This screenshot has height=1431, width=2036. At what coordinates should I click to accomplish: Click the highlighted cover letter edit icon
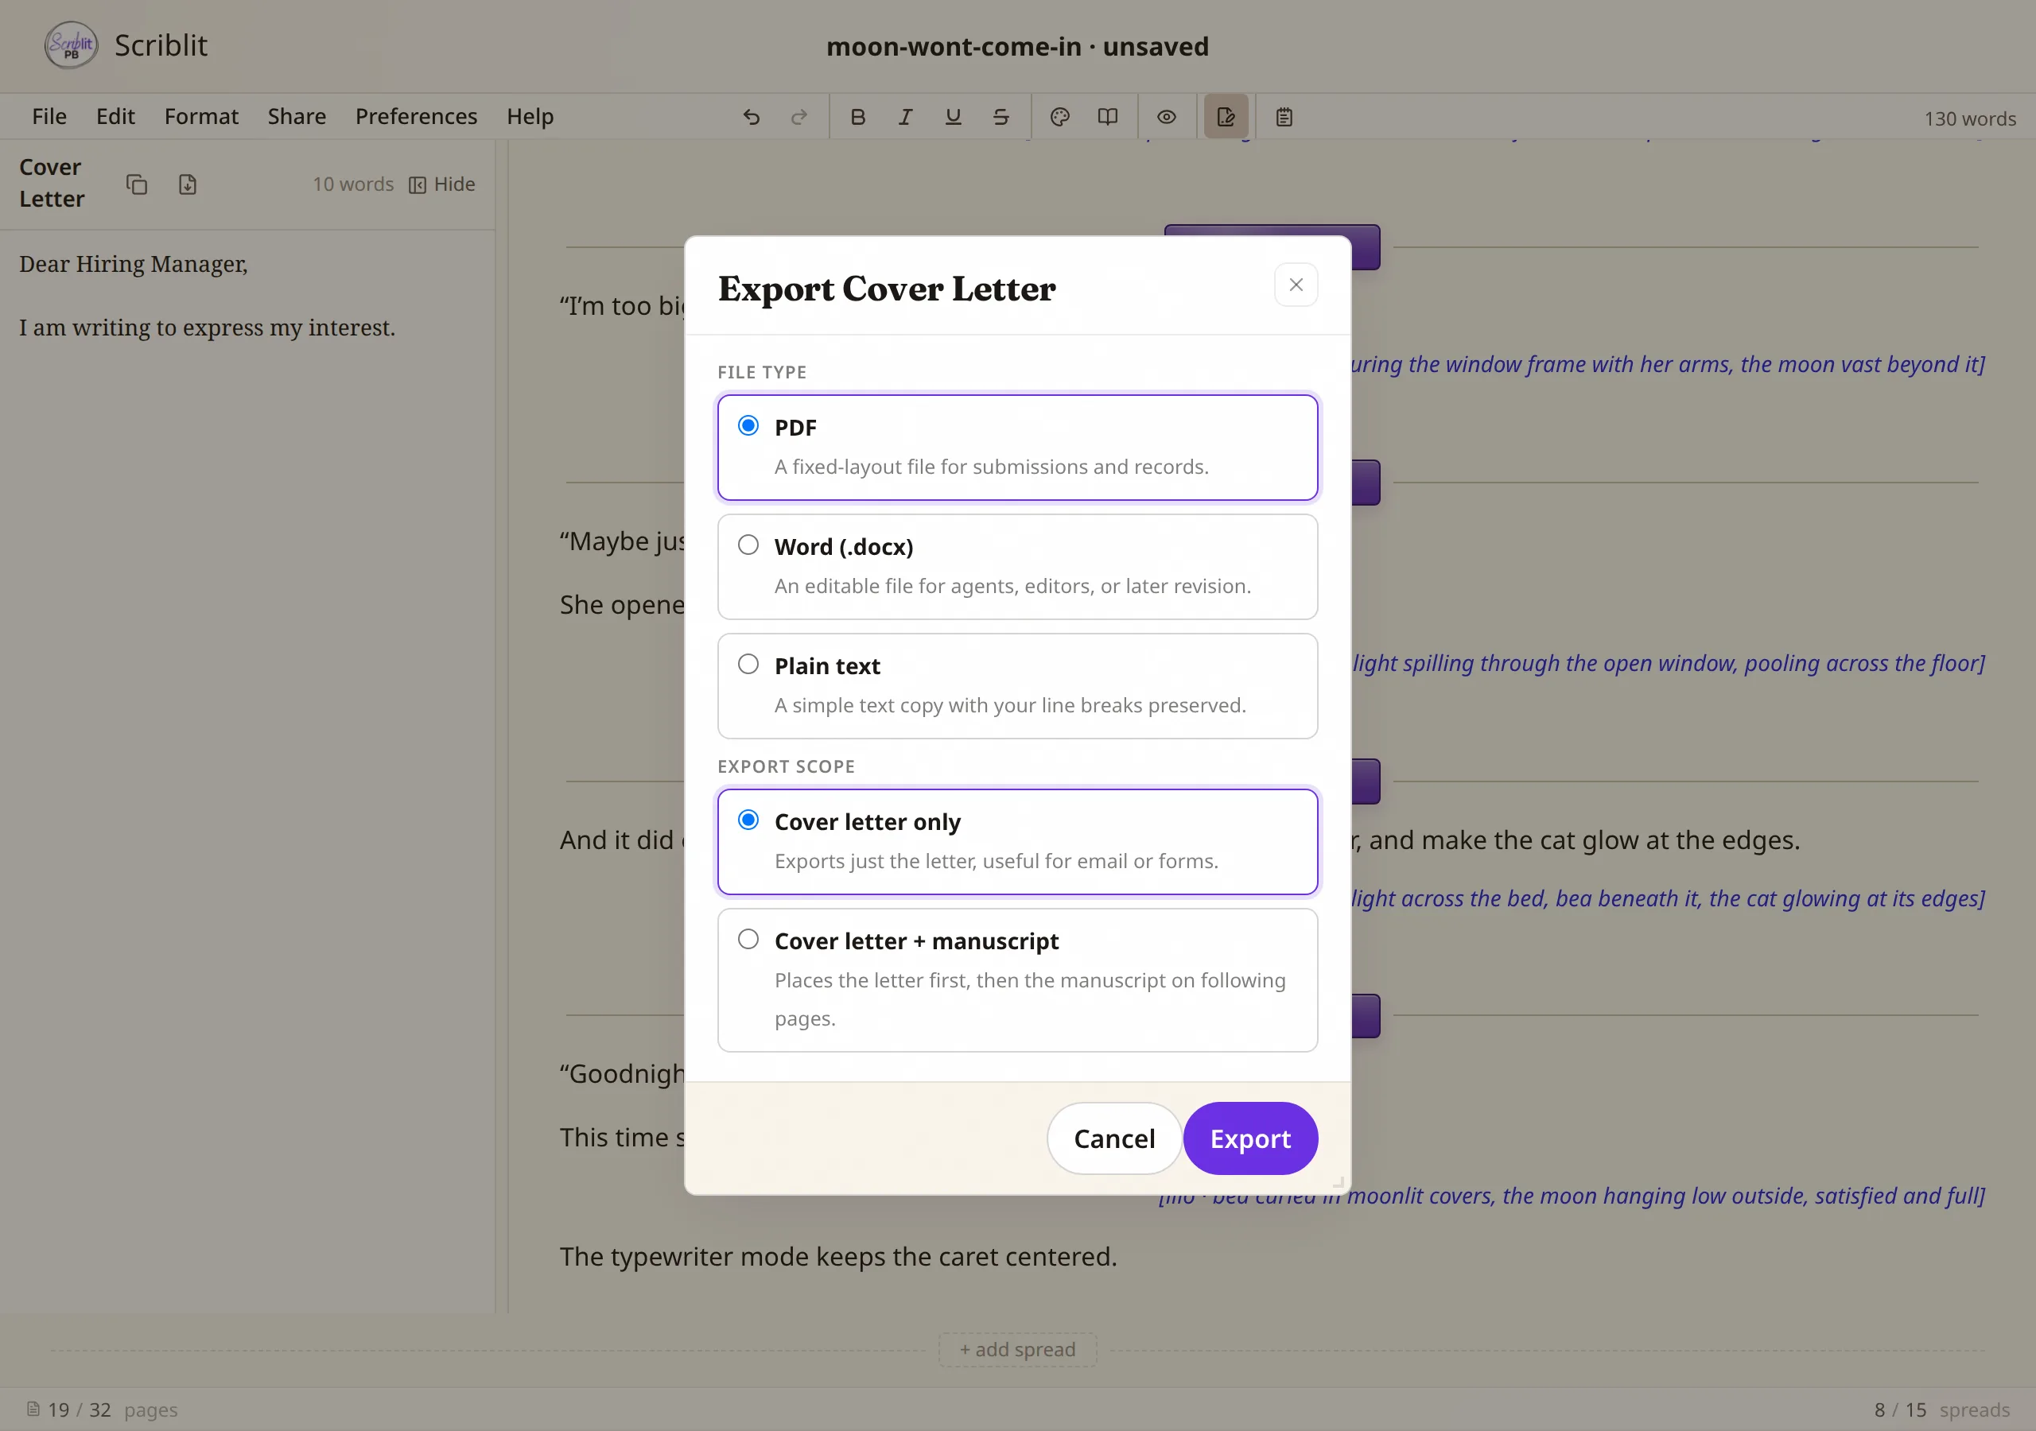[1226, 117]
